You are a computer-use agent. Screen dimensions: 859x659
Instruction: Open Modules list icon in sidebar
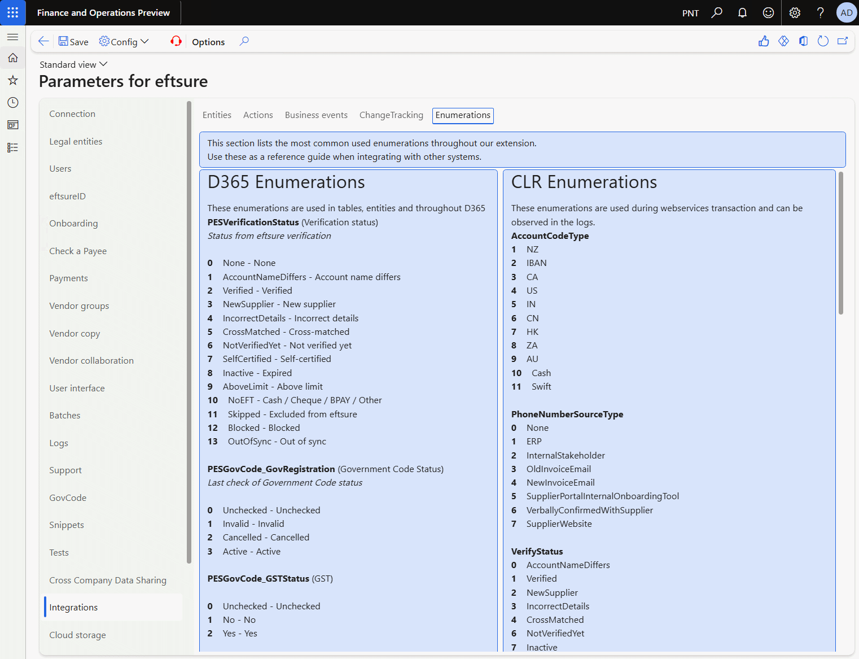pos(12,147)
